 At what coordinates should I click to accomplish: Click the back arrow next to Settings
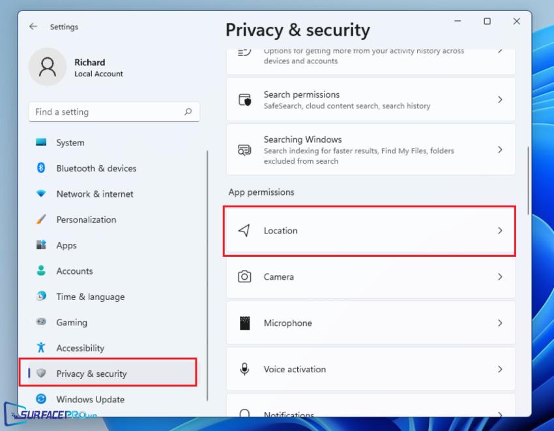click(x=33, y=27)
